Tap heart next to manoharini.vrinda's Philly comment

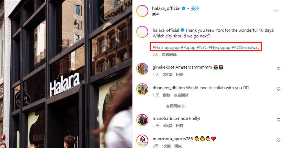278,120
